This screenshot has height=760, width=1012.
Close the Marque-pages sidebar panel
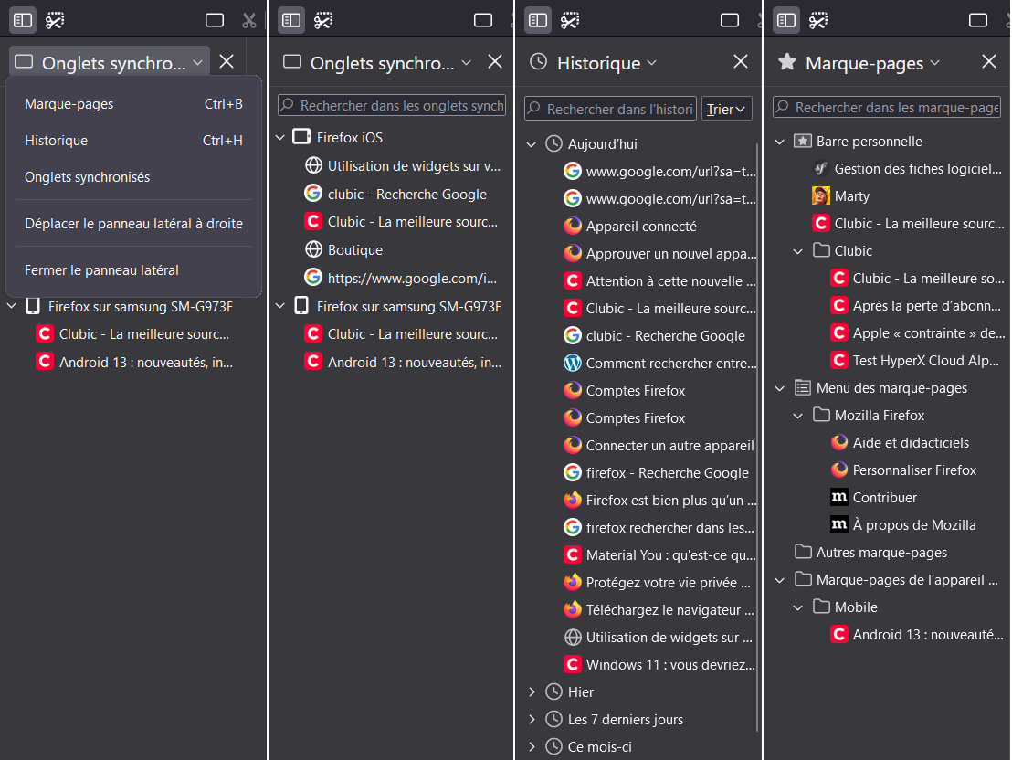989,61
